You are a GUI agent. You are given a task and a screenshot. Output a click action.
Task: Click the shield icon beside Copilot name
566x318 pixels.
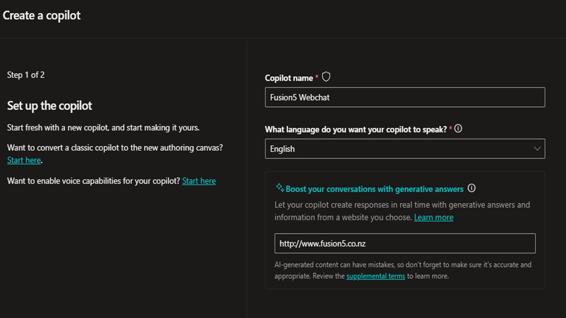[x=326, y=77]
